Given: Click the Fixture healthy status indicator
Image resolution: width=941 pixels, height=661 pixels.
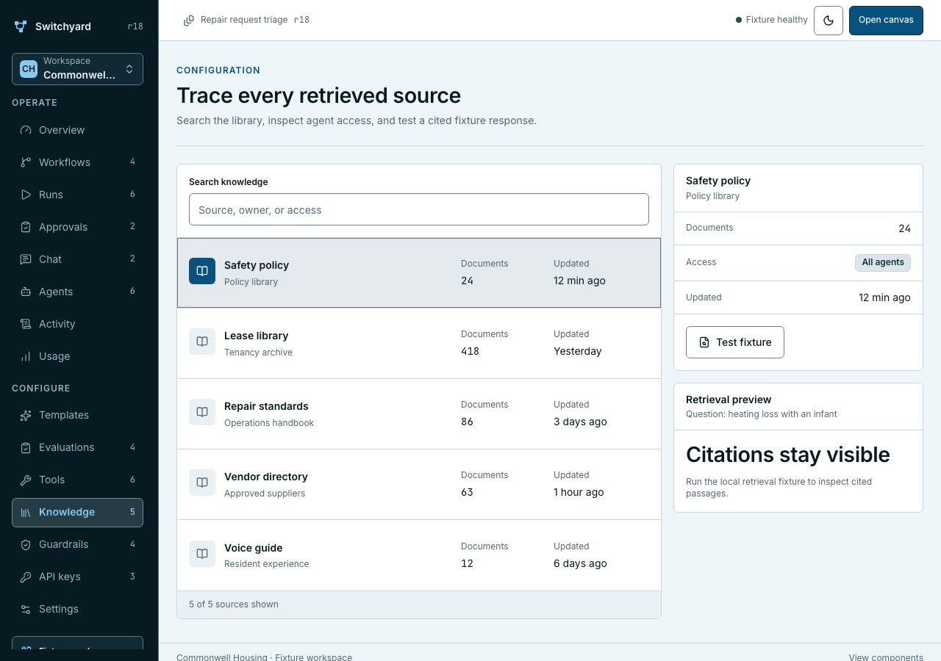Looking at the screenshot, I should coord(772,20).
